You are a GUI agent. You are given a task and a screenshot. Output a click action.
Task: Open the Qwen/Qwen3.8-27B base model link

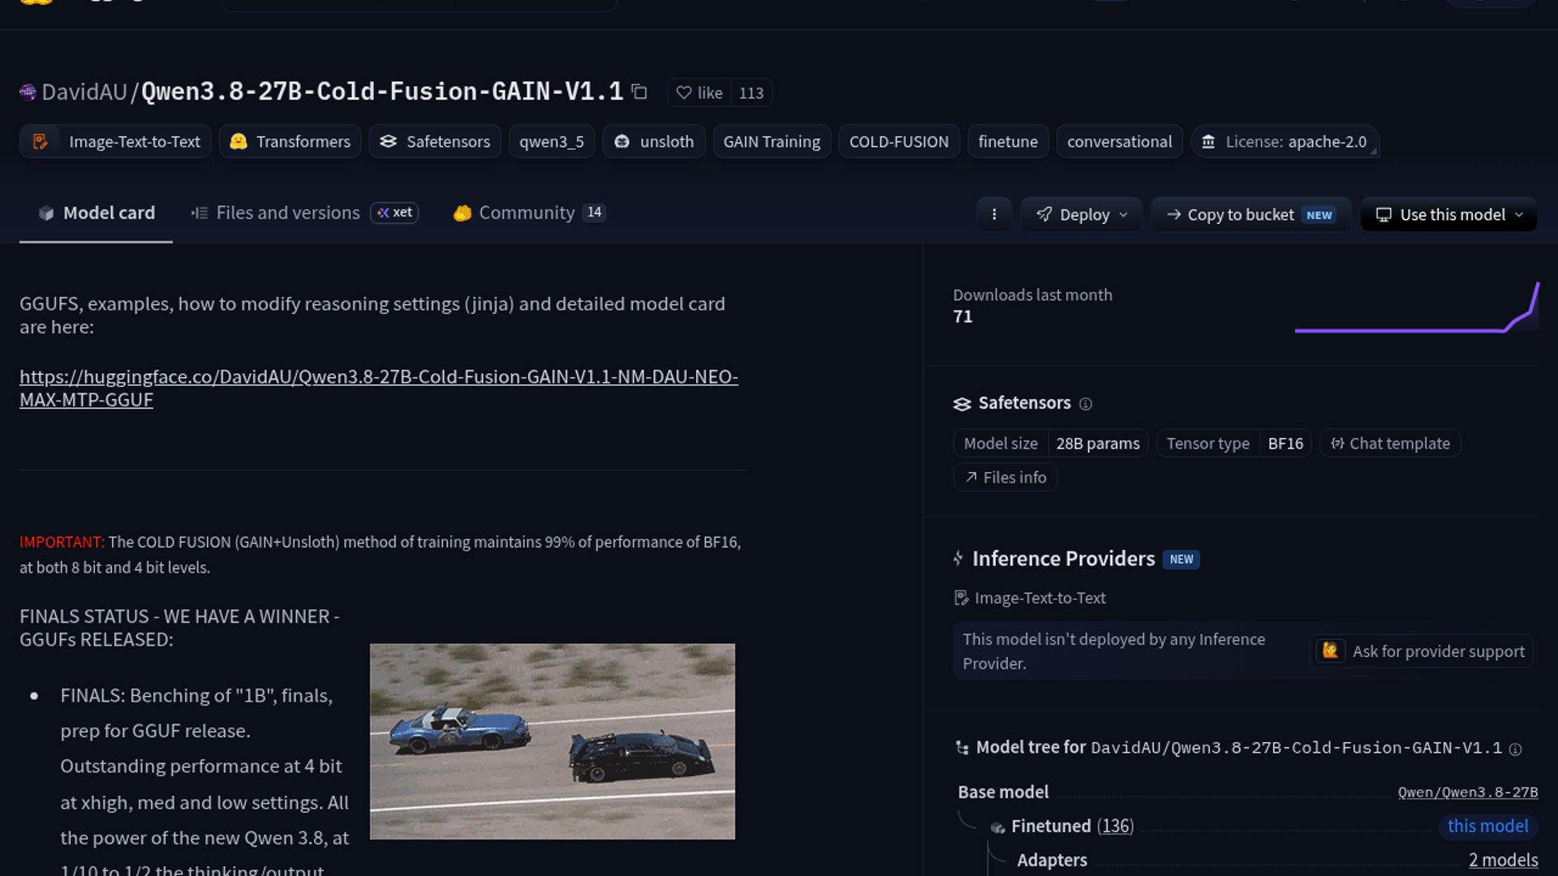[x=1467, y=792]
